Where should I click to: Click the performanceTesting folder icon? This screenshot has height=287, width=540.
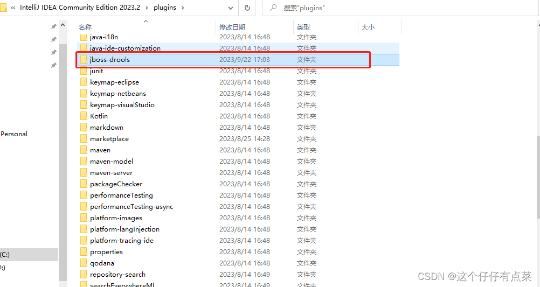pyautogui.click(x=84, y=195)
